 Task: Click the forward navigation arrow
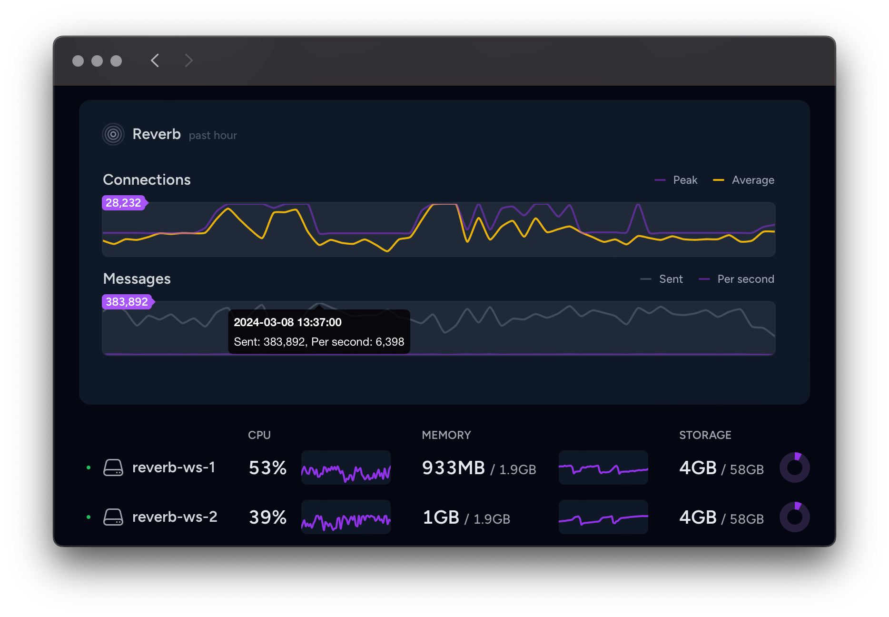tap(188, 60)
